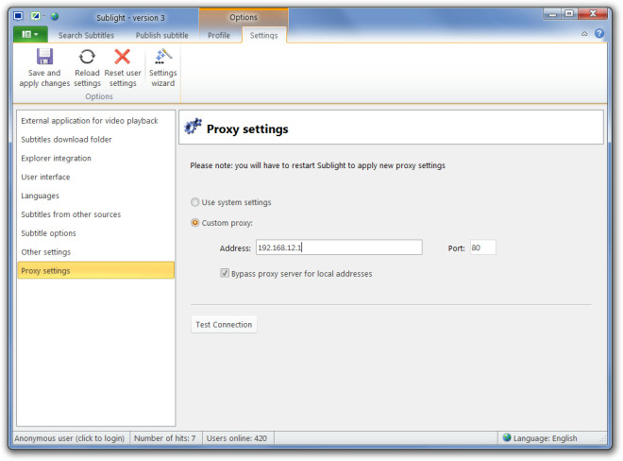Open Subtitle options category
Screen dimensions: 623x461
coord(95,233)
